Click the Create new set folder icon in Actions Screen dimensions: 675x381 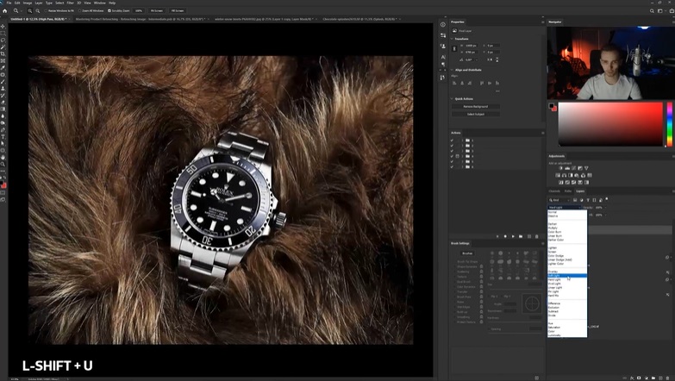pos(521,236)
